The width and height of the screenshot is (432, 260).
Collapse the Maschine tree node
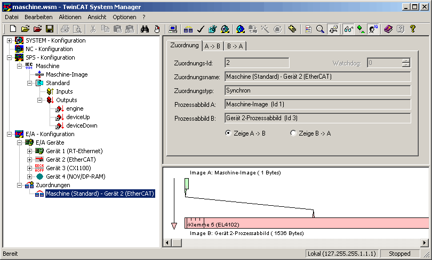point(19,66)
